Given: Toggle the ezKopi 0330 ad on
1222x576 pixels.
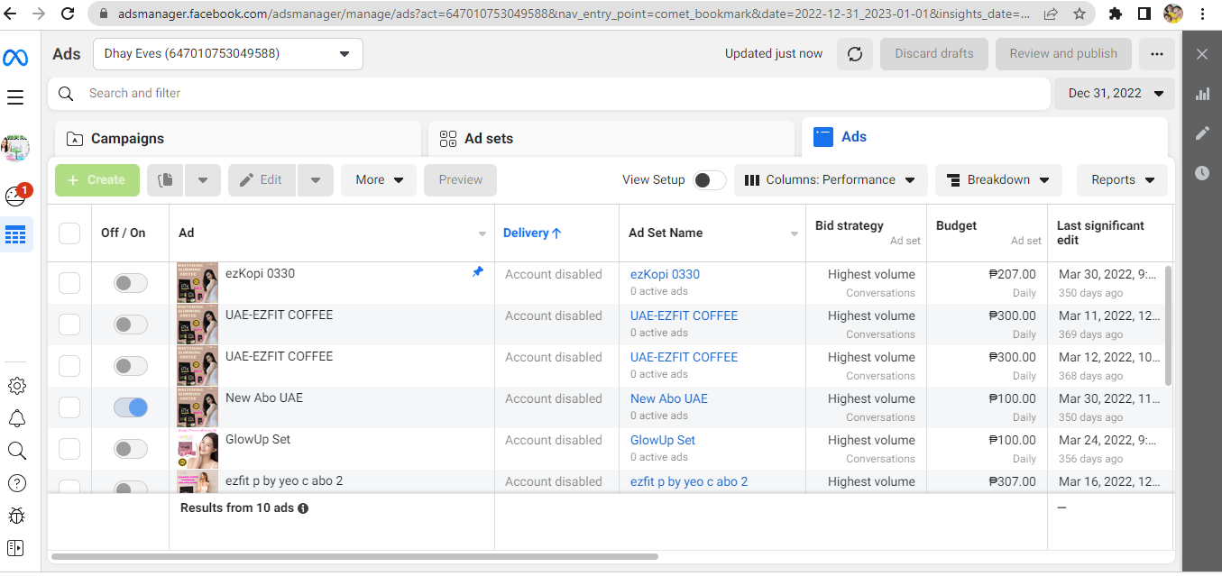Looking at the screenshot, I should click(131, 283).
